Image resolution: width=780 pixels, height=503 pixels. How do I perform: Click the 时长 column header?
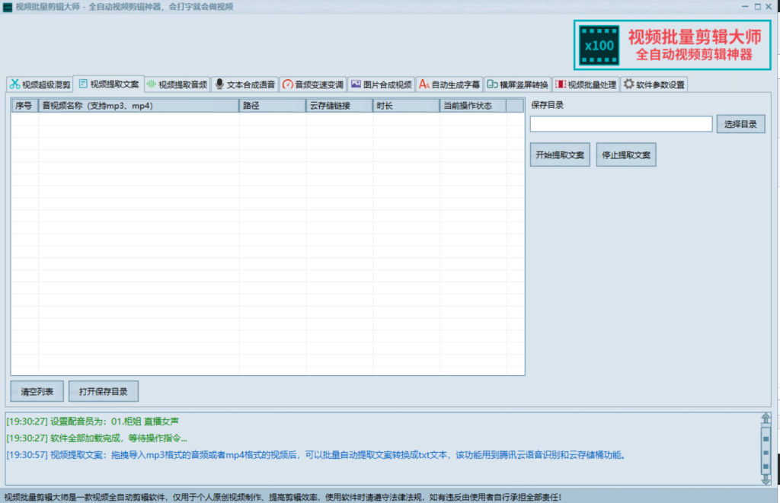407,105
